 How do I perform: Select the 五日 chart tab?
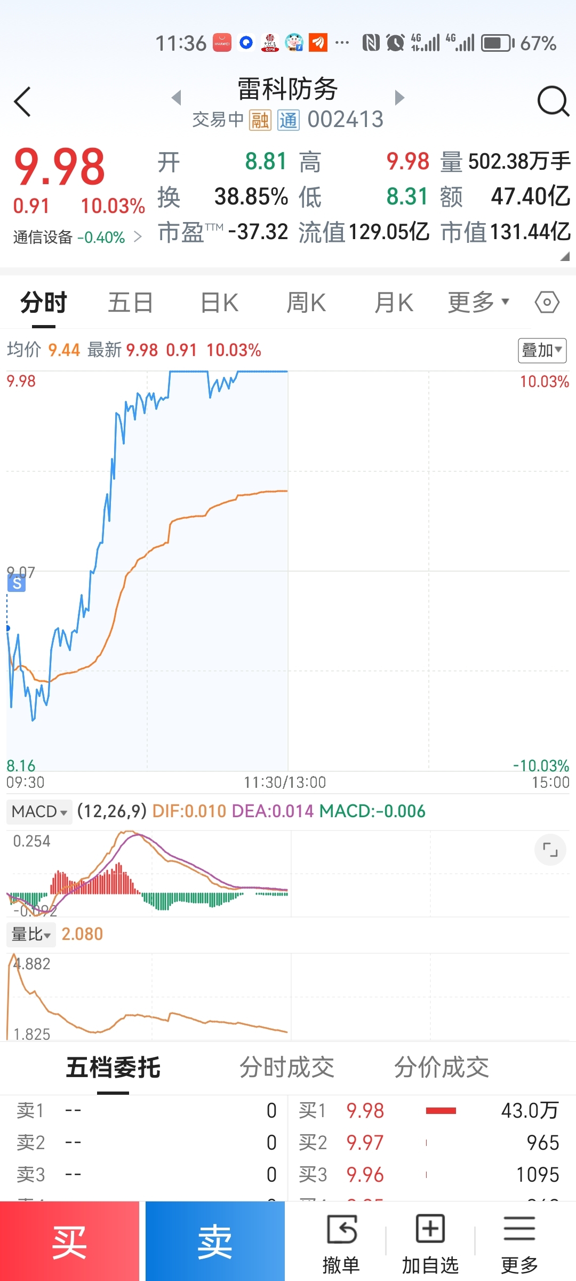tap(130, 303)
